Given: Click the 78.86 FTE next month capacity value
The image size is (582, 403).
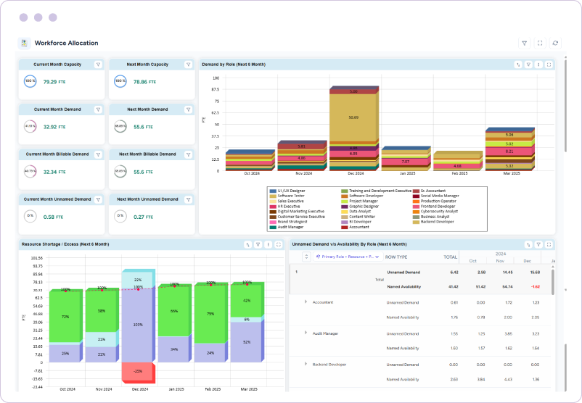Looking at the screenshot, I should tap(144, 82).
